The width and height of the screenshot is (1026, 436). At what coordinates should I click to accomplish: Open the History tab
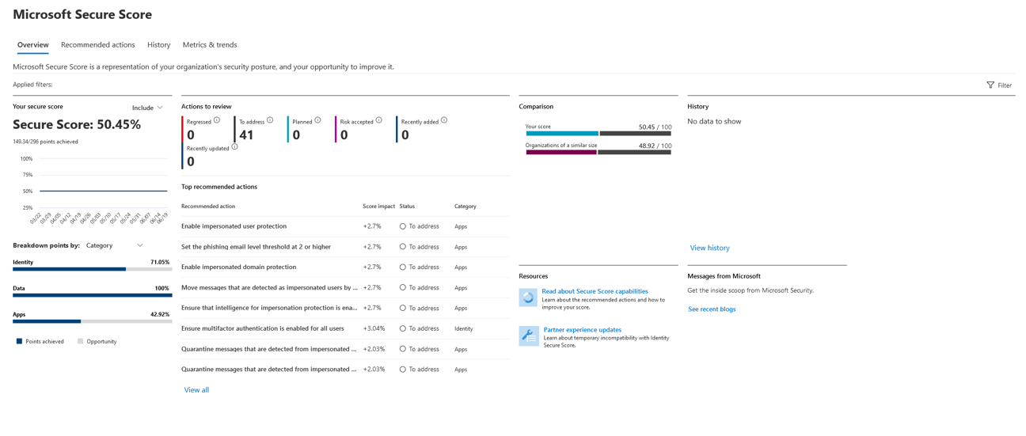159,45
